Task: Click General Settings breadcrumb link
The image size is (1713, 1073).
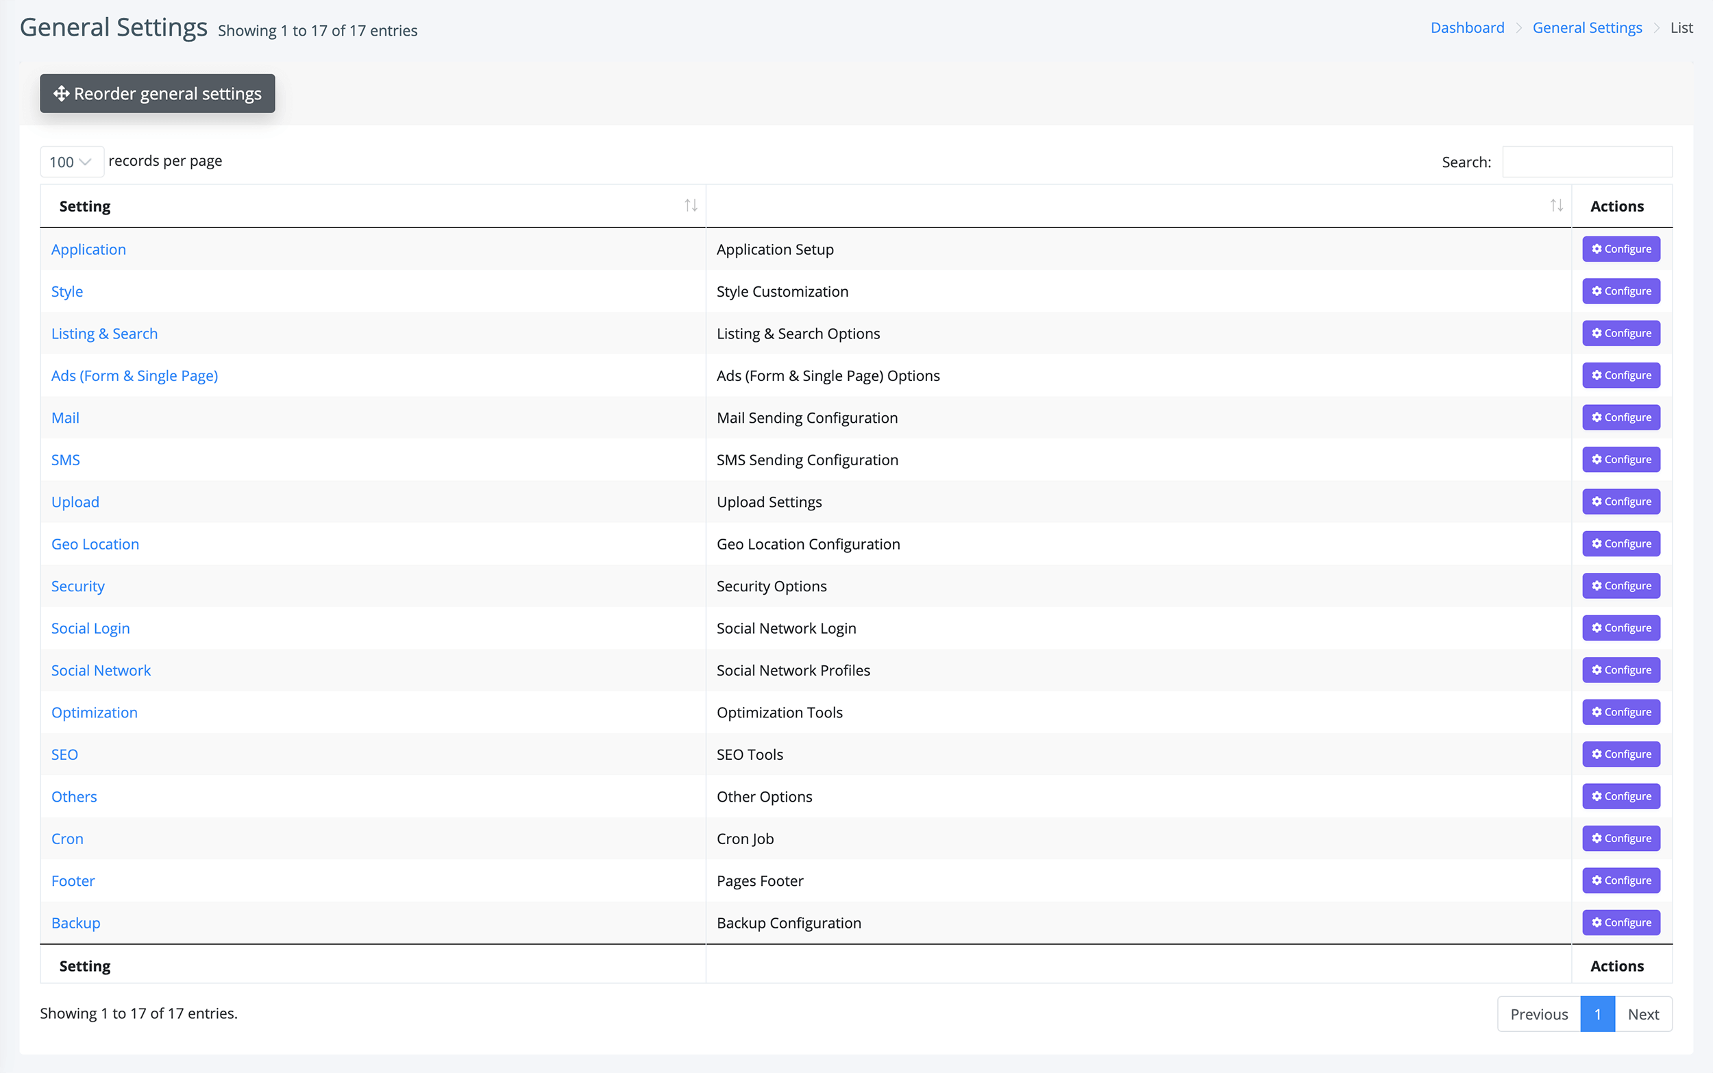Action: pyautogui.click(x=1587, y=27)
